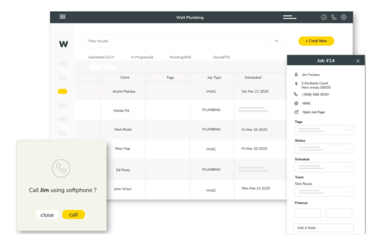Click the phone icon in top bar
This screenshot has height=246, width=381.
334,17
